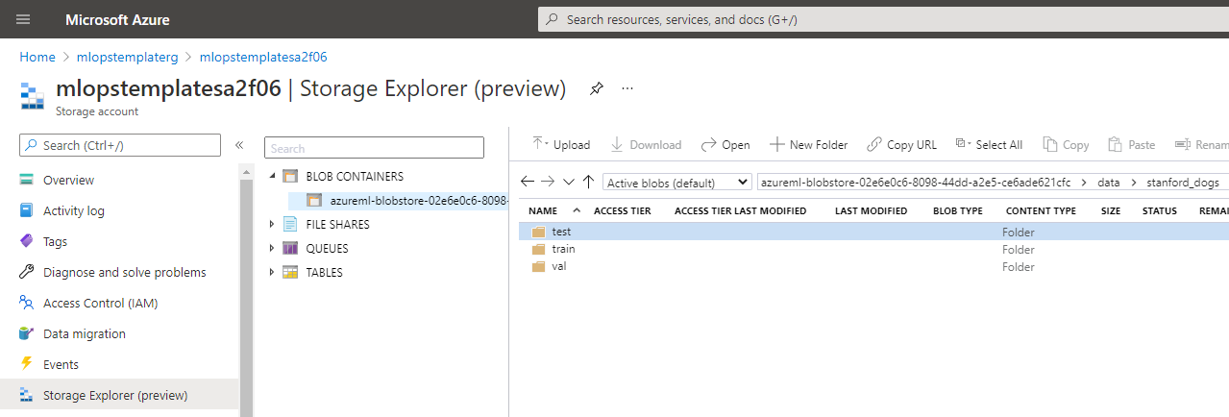Collapse the BLOB CONTAINERS tree node

click(x=272, y=176)
